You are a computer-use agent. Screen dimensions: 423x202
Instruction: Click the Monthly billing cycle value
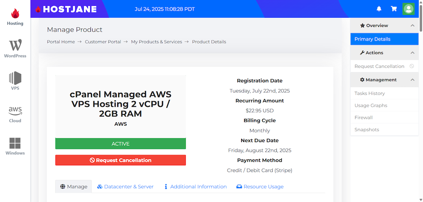(260, 131)
